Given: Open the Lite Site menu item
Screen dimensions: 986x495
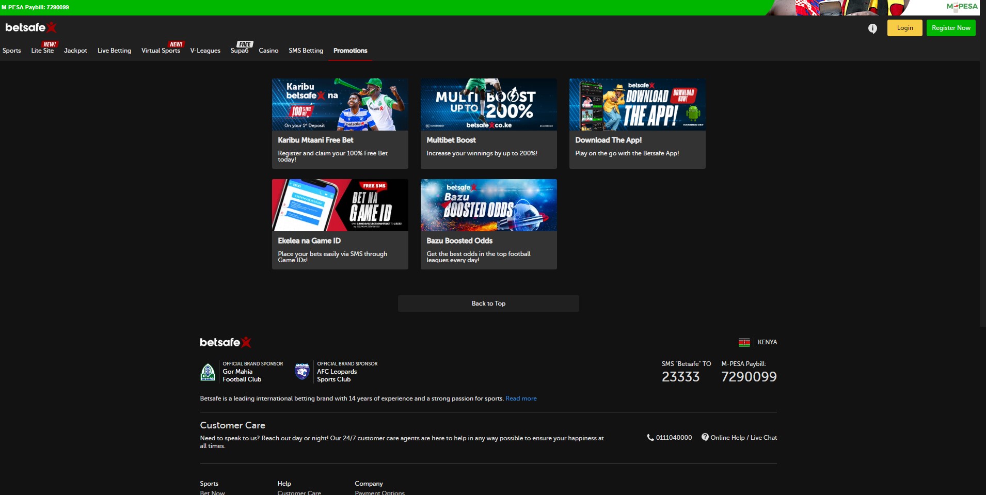Looking at the screenshot, I should (42, 51).
